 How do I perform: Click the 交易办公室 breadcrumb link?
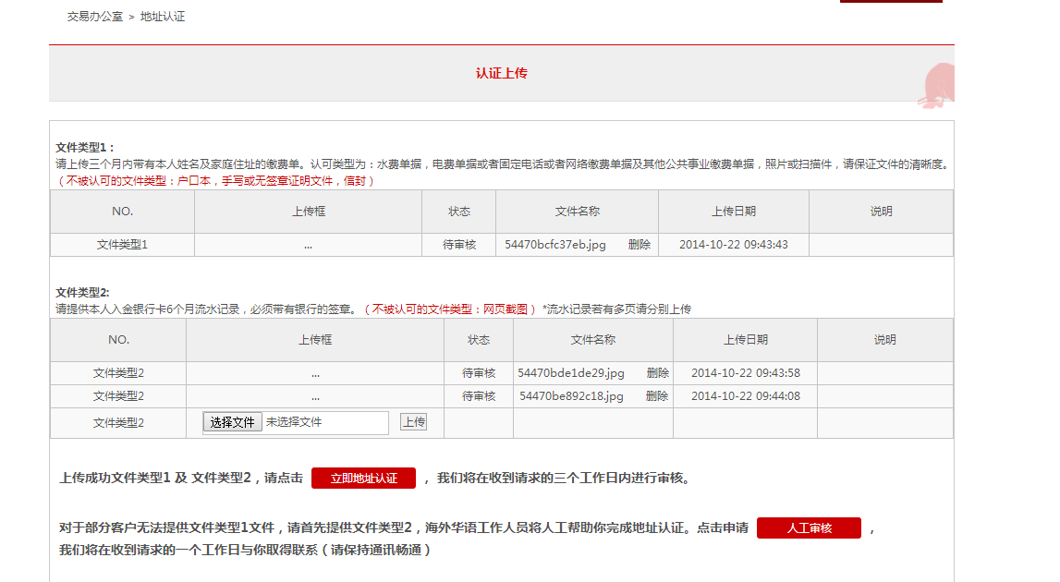click(94, 17)
